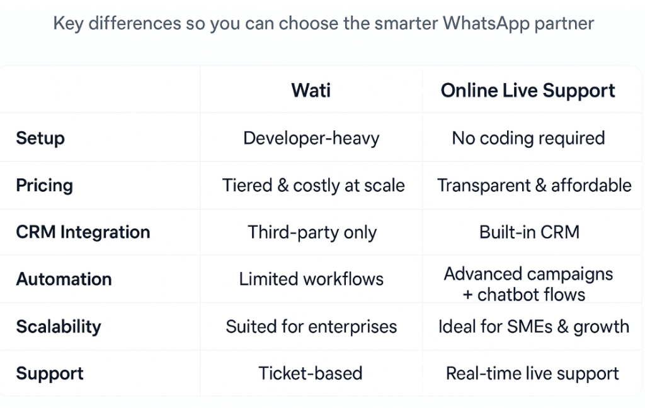Click the Automation row label

click(x=64, y=279)
